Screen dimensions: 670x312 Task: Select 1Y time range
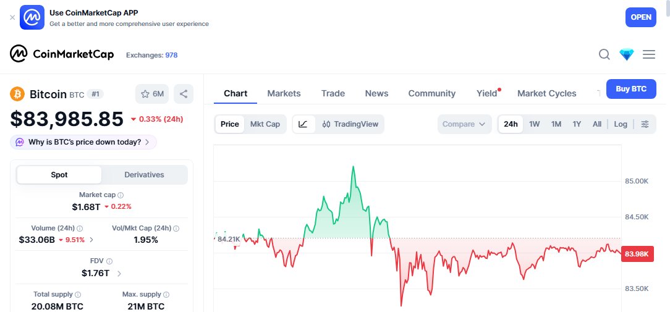577,124
